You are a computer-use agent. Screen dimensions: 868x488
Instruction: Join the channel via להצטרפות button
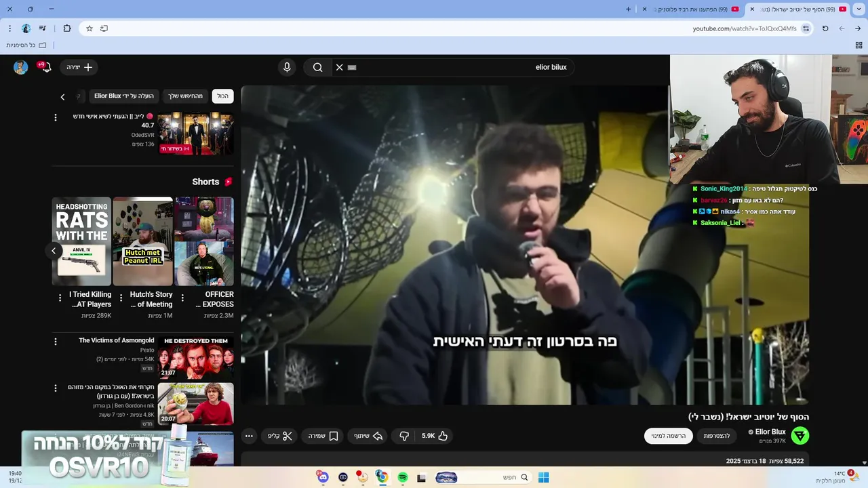pos(717,436)
